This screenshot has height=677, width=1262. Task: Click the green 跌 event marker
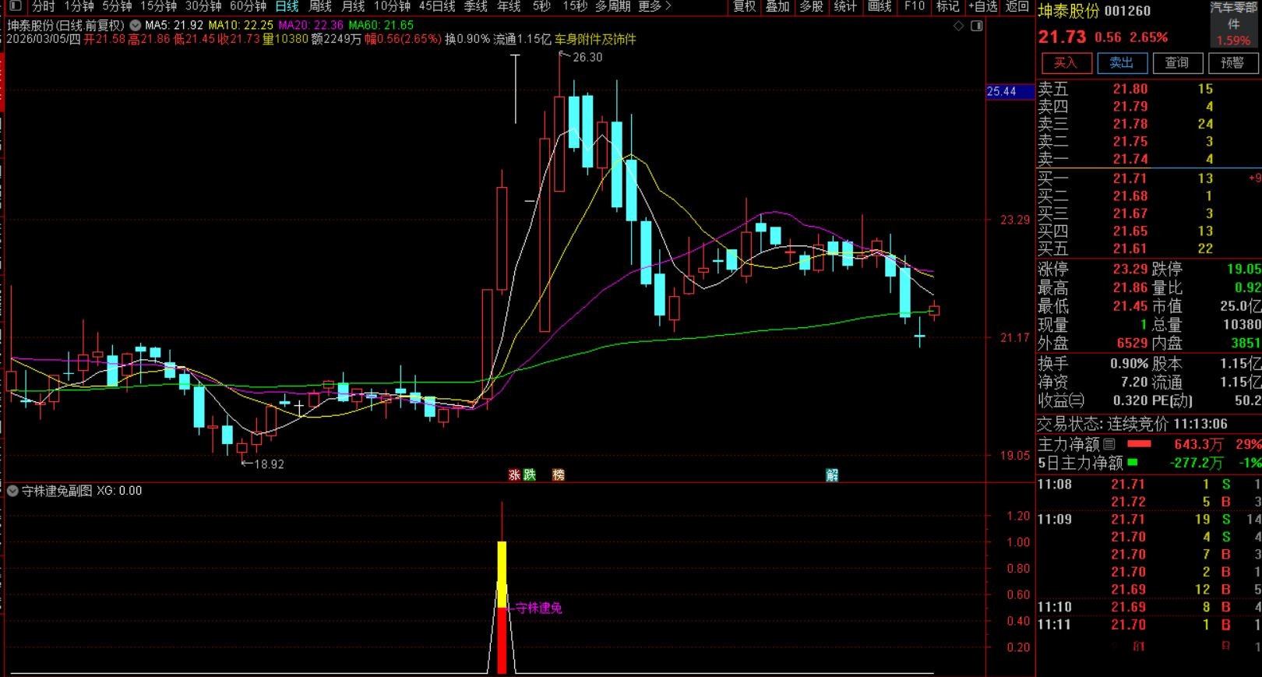pyautogui.click(x=530, y=474)
